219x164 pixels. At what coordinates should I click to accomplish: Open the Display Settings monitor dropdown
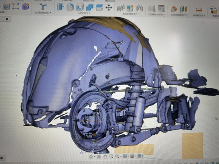[x=125, y=156]
